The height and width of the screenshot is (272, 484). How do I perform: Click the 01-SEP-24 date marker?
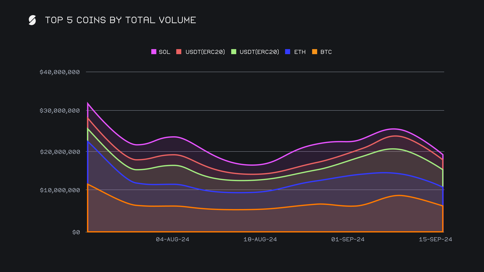point(348,239)
